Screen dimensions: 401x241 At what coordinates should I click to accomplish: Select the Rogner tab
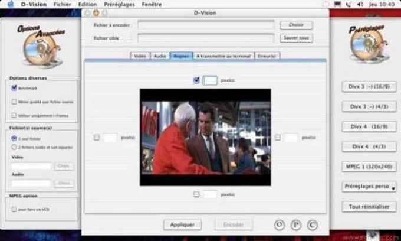tap(181, 56)
